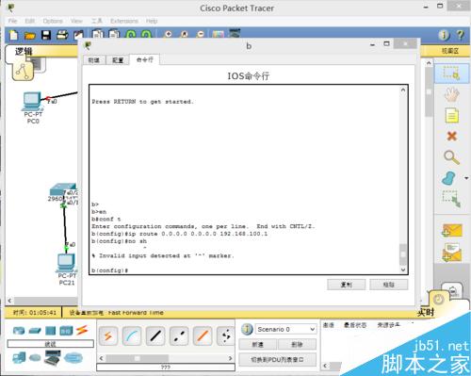Click the Save floppy disk icon
This screenshot has width=471, height=376.
click(46, 35)
